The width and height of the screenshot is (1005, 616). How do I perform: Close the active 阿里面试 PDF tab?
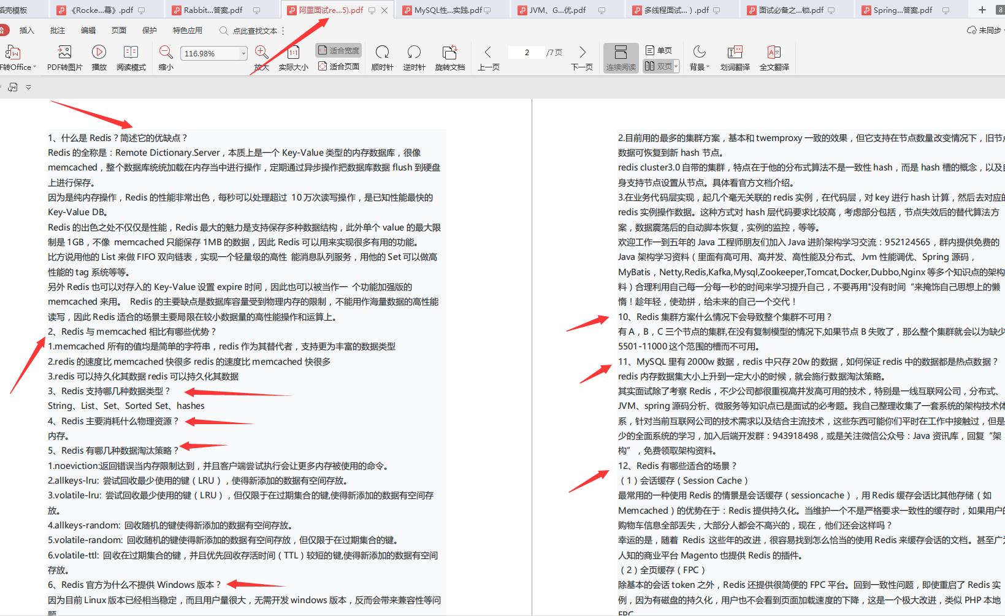coord(384,10)
